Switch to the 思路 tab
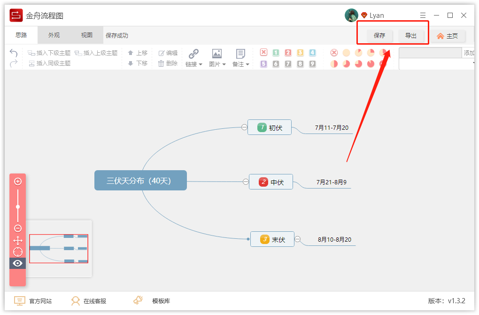 [x=21, y=35]
